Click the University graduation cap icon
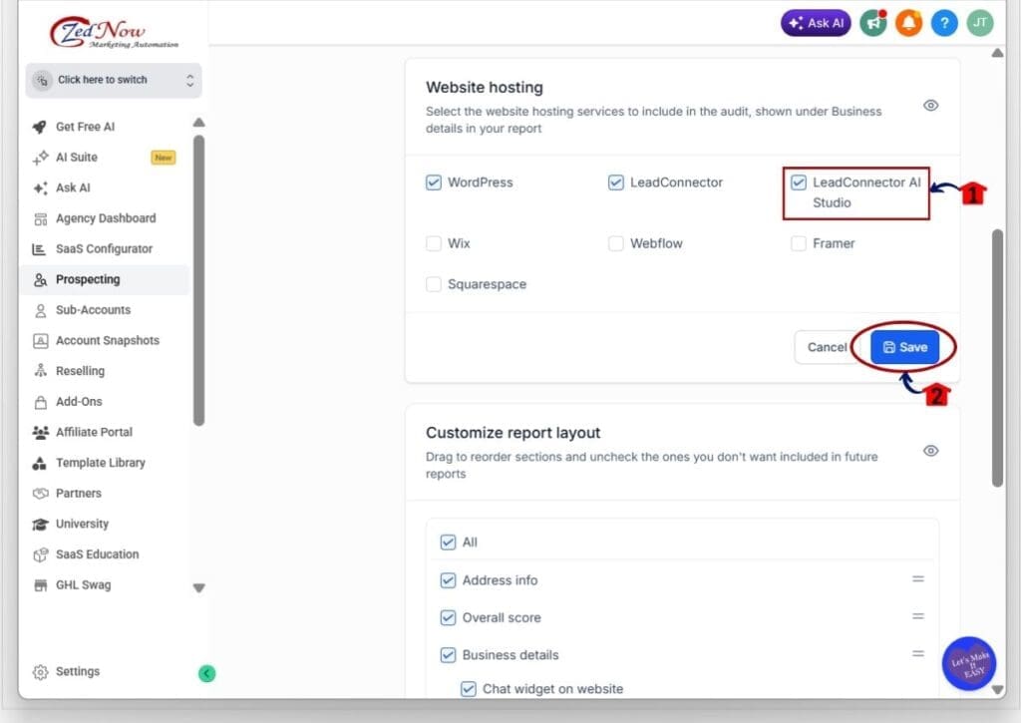Screen dimensions: 1021x723 40,525
